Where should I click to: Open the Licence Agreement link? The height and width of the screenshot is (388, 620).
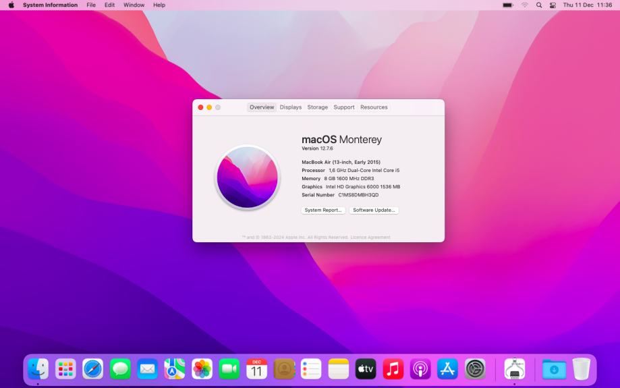click(x=370, y=238)
